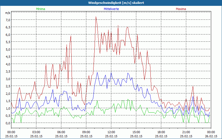The height and width of the screenshot is (139, 222).
Task: Click the 6,5 y-axis value
Action: (8, 27)
